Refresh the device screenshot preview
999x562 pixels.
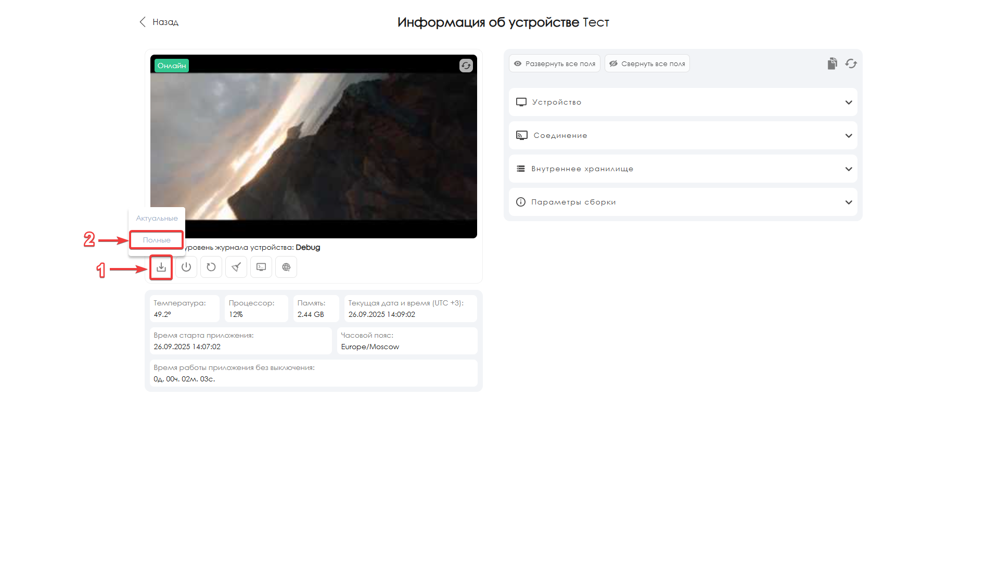(x=466, y=66)
